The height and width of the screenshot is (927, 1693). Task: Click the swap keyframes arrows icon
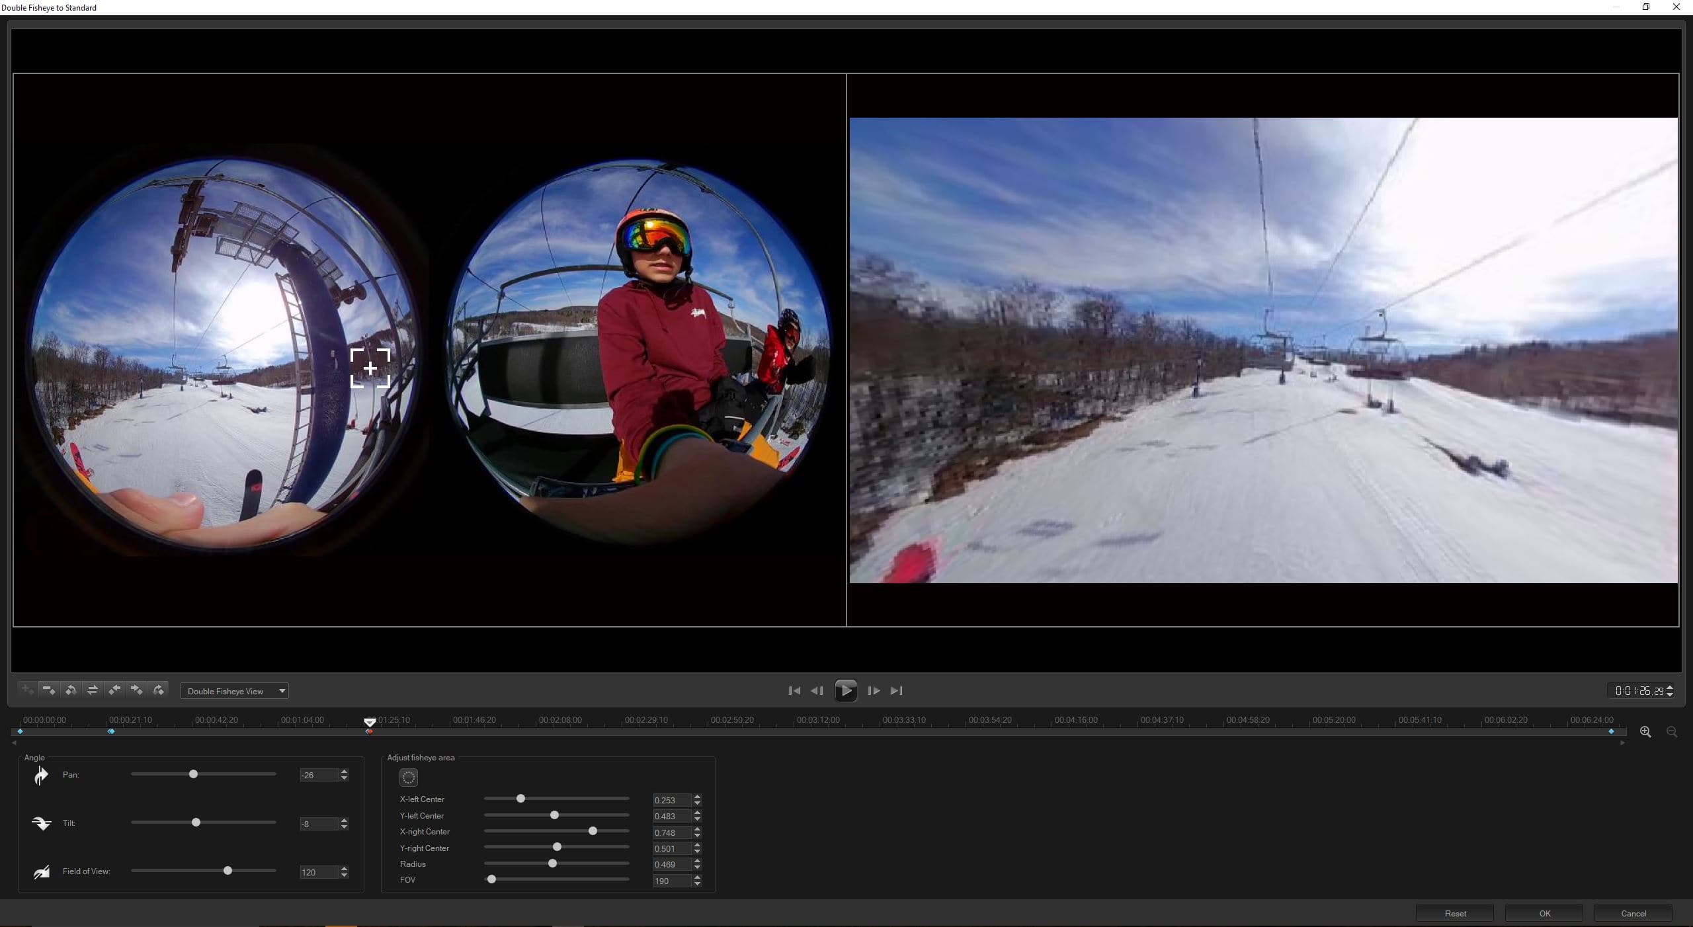93,690
